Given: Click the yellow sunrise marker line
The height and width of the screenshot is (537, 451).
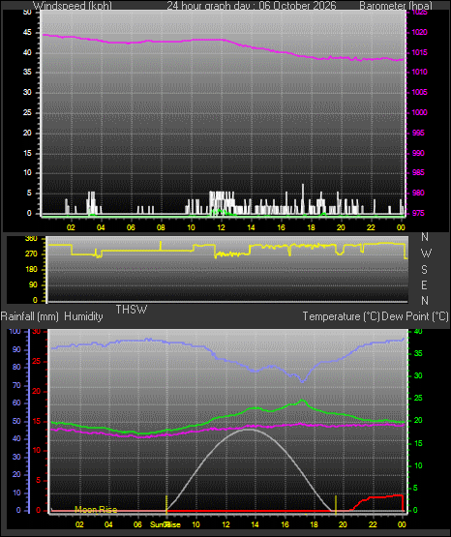Looking at the screenshot, I should (166, 504).
